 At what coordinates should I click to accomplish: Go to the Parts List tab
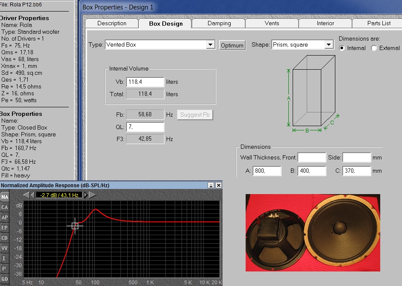point(379,24)
